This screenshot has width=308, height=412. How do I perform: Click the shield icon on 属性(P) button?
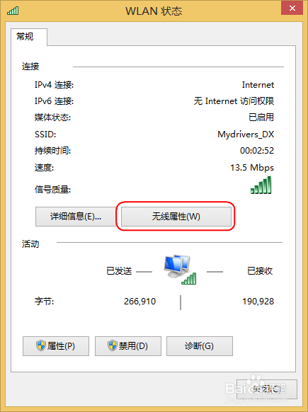(41, 345)
